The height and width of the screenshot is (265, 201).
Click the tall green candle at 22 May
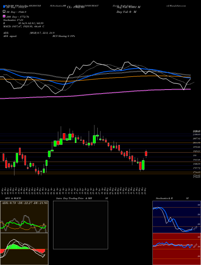click(x=143, y=165)
